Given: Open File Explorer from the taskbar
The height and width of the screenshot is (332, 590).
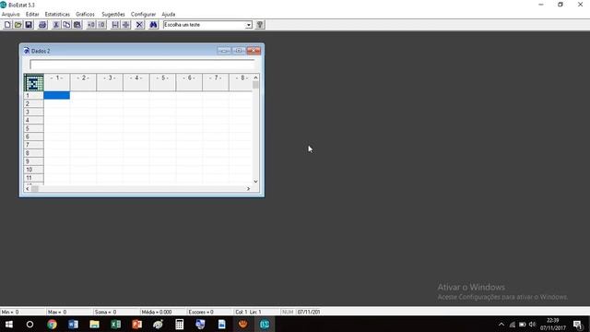Looking at the screenshot, I should coord(94,325).
